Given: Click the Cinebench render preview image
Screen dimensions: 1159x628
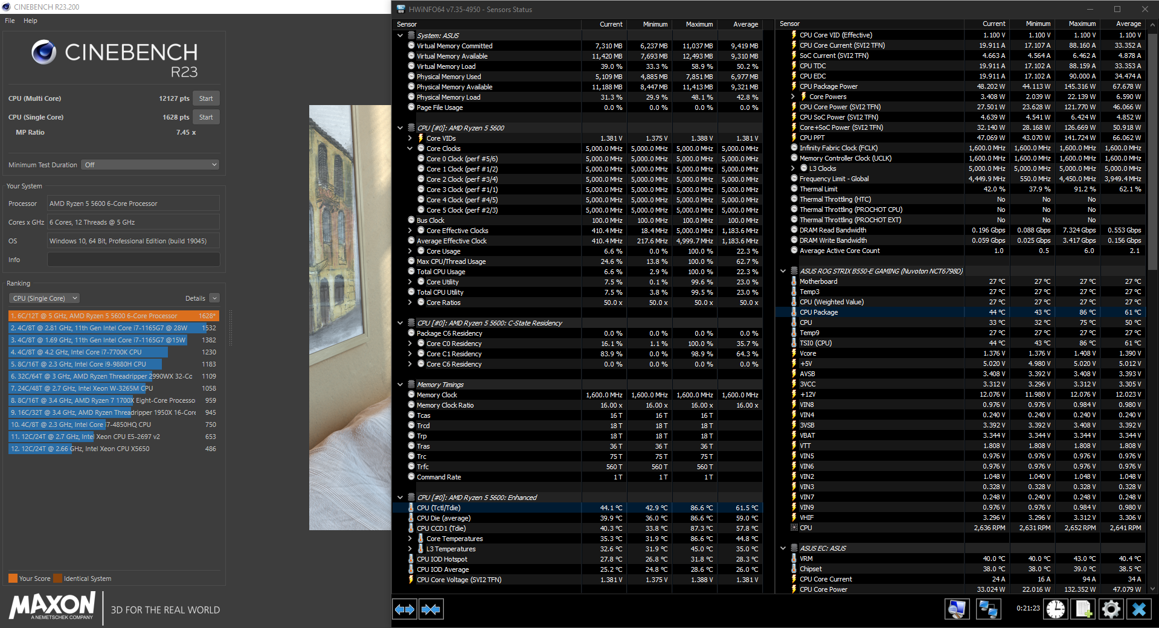Looking at the screenshot, I should [x=350, y=318].
